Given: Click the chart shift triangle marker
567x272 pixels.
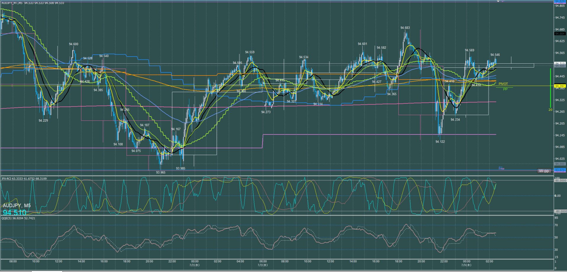Looking at the screenshot, I should (x=498, y=1).
